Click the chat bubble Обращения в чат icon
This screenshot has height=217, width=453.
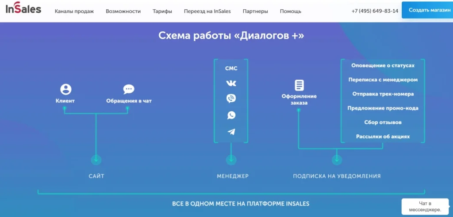tap(129, 89)
